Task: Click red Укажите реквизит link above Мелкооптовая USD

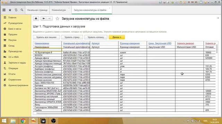Action: [x=186, y=43]
